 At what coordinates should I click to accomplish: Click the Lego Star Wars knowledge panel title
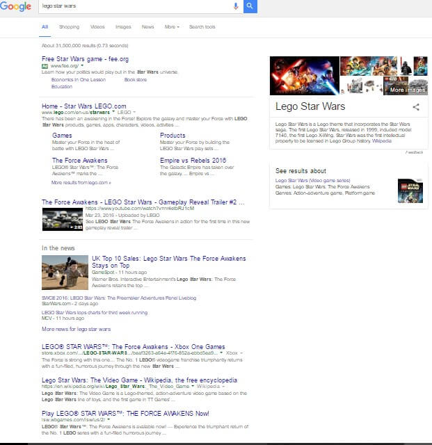click(310, 106)
